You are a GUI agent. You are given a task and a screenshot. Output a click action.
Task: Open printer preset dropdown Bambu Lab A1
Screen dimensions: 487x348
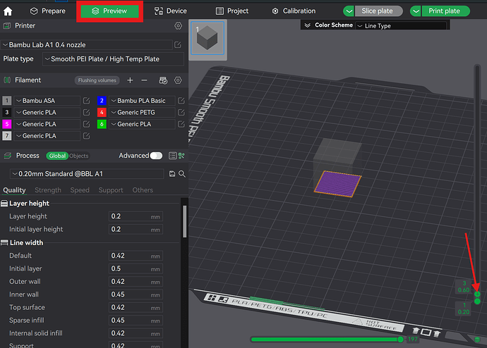point(87,45)
